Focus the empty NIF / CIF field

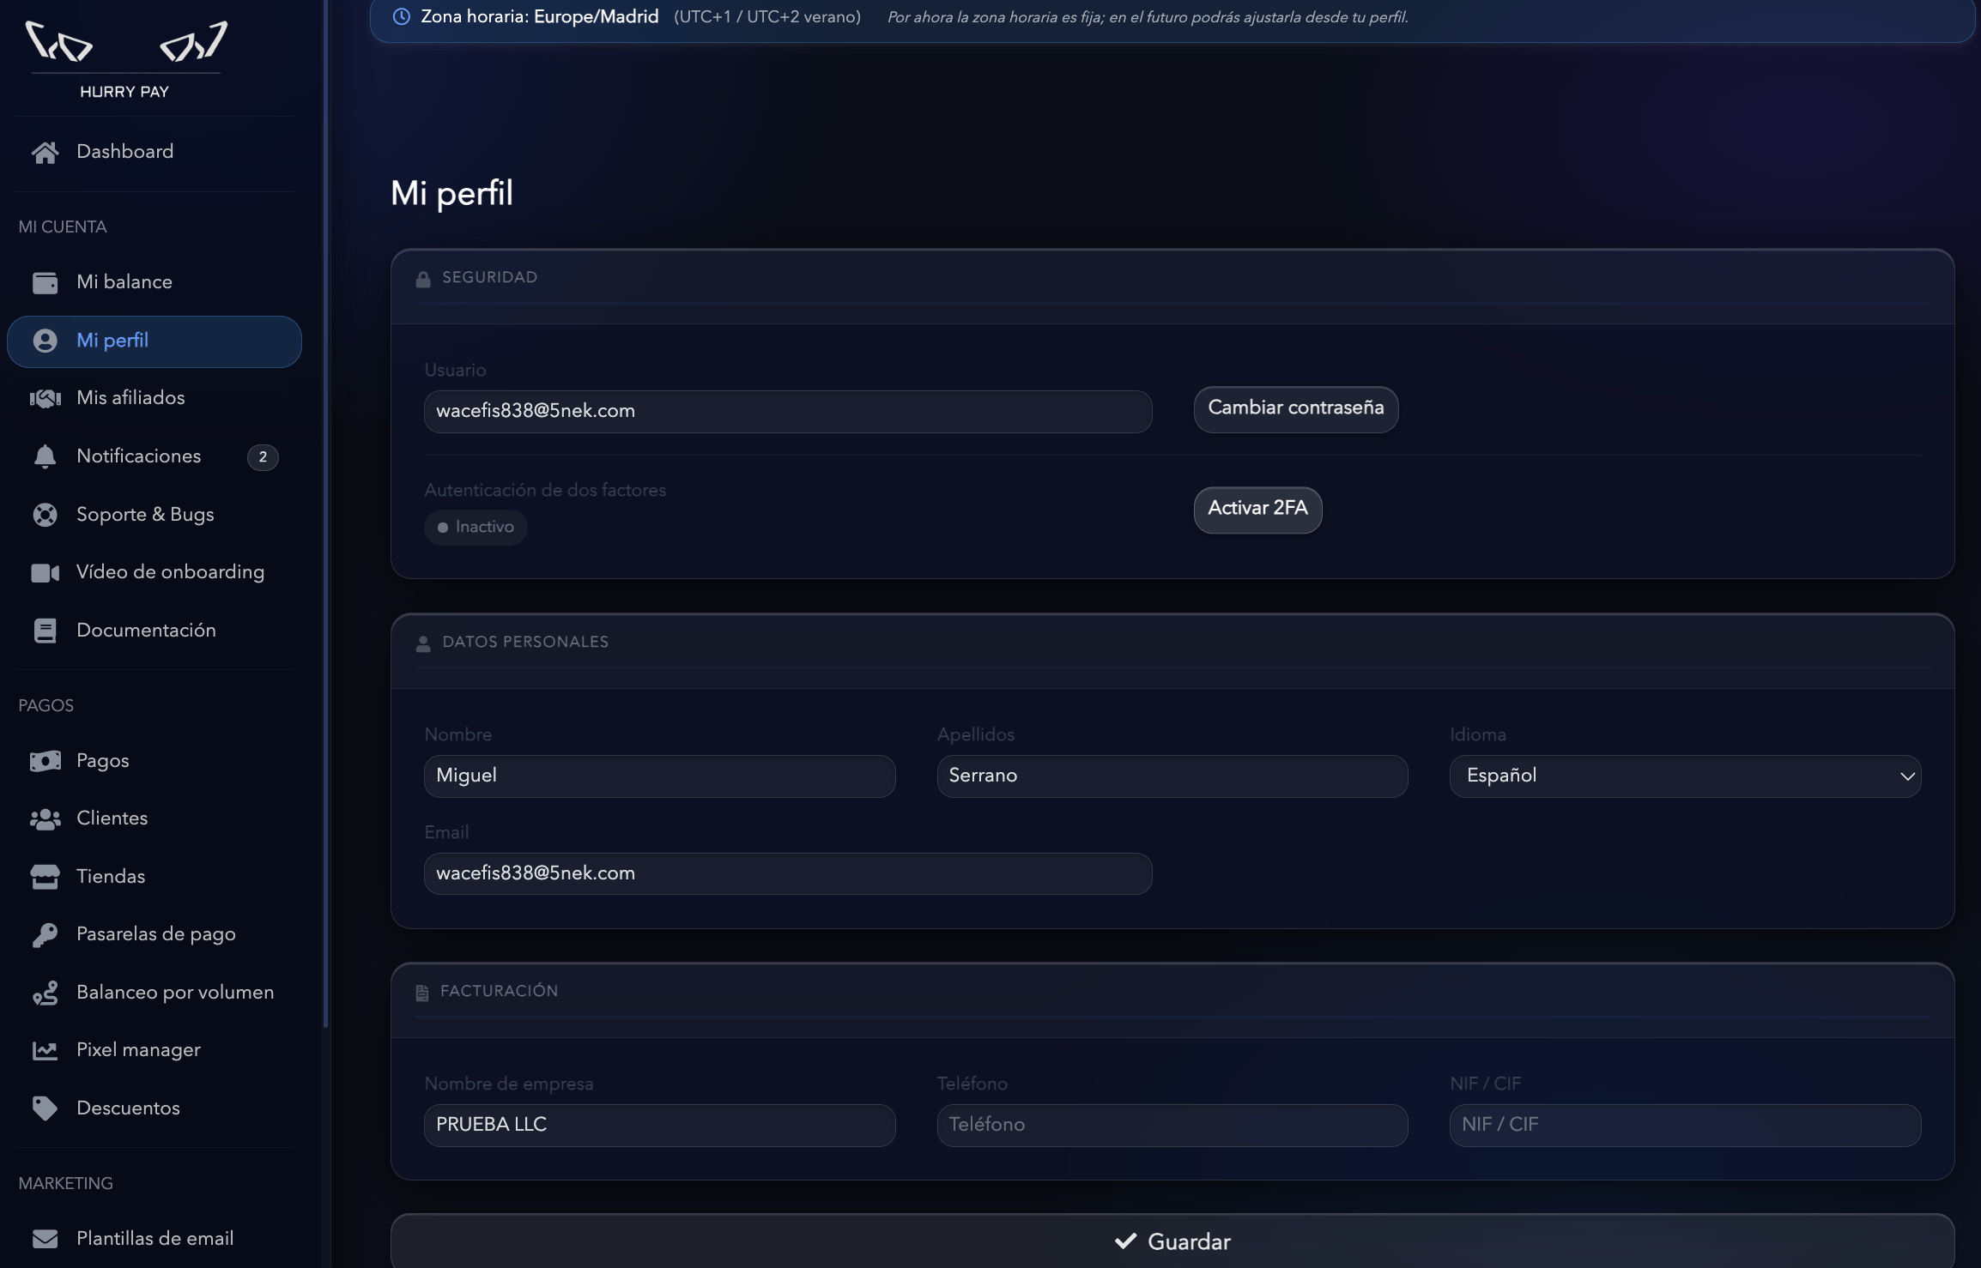pyautogui.click(x=1685, y=1126)
